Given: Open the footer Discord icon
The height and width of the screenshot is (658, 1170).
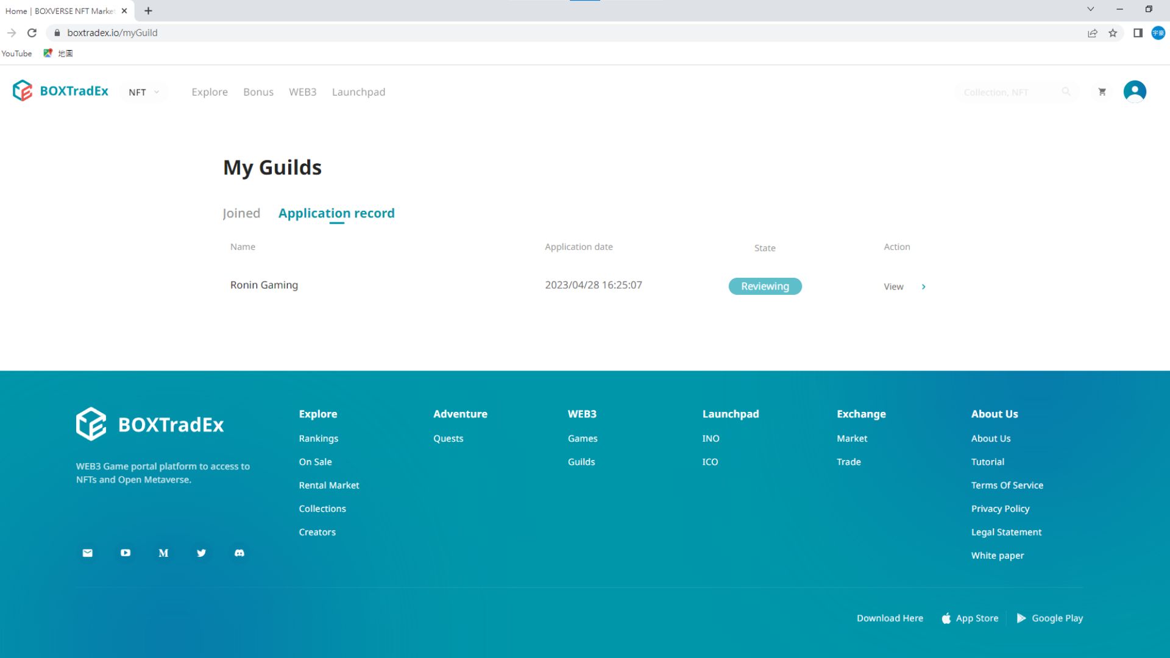Looking at the screenshot, I should tap(239, 553).
